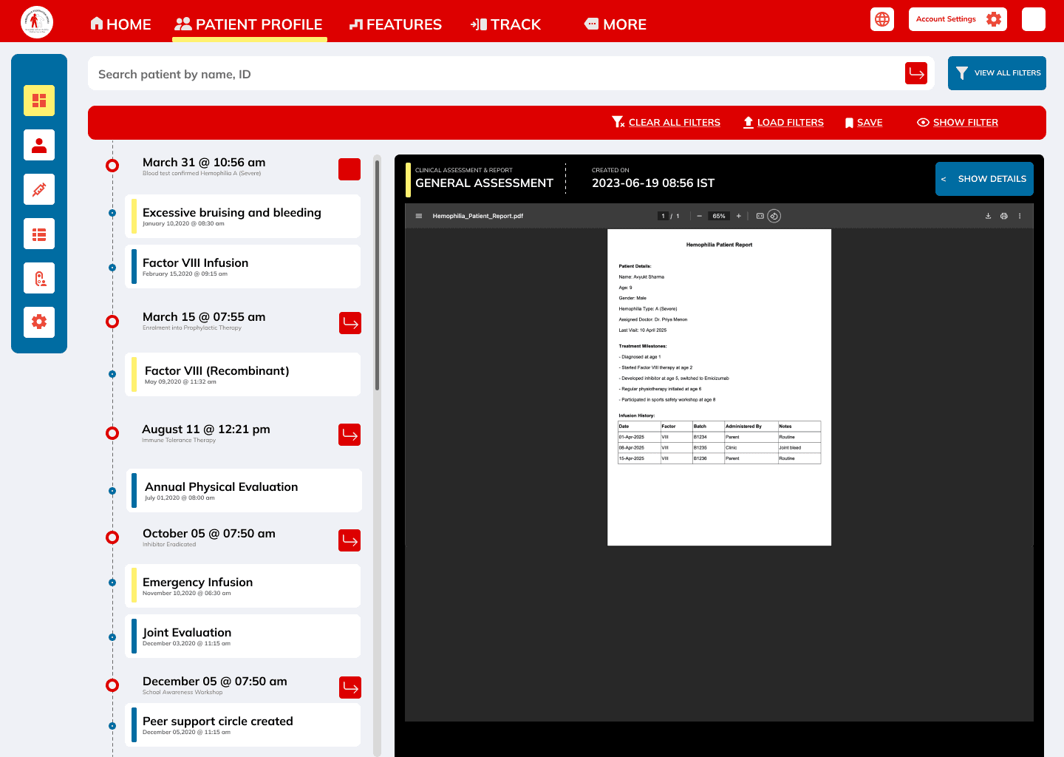
Task: Zoom out the PDF with minus
Action: click(x=699, y=216)
